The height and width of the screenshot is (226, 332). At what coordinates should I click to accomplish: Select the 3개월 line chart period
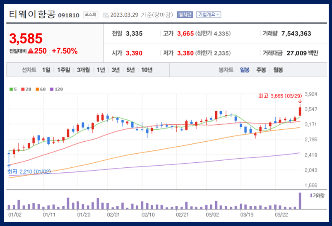click(83, 70)
